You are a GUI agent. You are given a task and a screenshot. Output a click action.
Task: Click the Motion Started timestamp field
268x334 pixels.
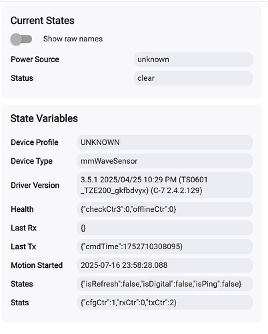pos(165,265)
